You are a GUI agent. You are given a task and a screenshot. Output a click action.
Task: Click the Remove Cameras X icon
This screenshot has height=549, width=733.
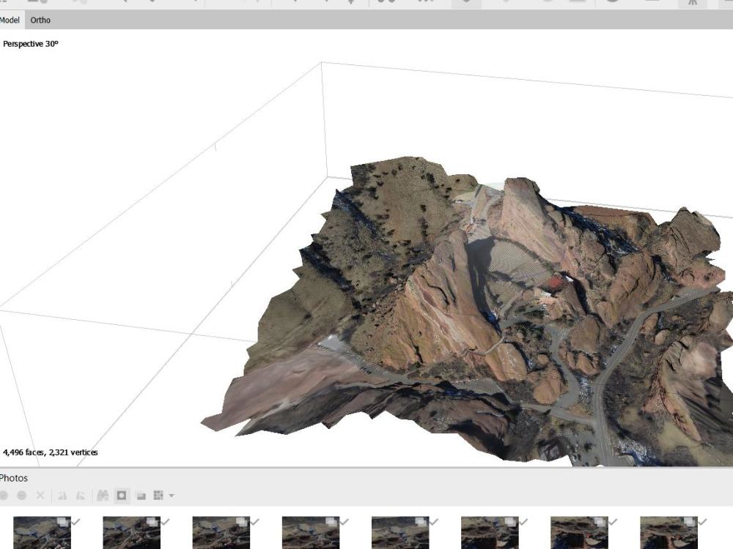point(40,496)
